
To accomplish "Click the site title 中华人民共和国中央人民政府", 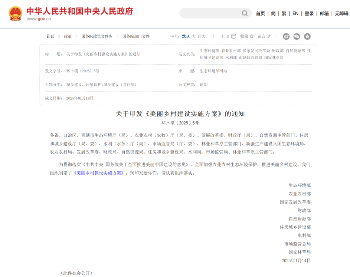I will (x=80, y=11).
